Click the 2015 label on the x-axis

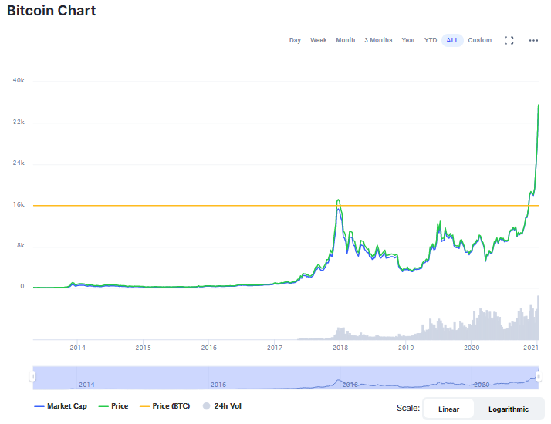(x=143, y=348)
